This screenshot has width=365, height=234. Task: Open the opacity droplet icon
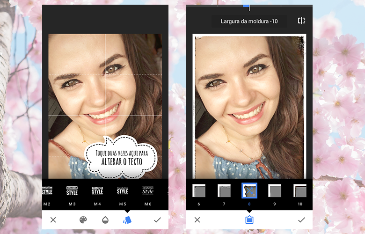tap(105, 220)
